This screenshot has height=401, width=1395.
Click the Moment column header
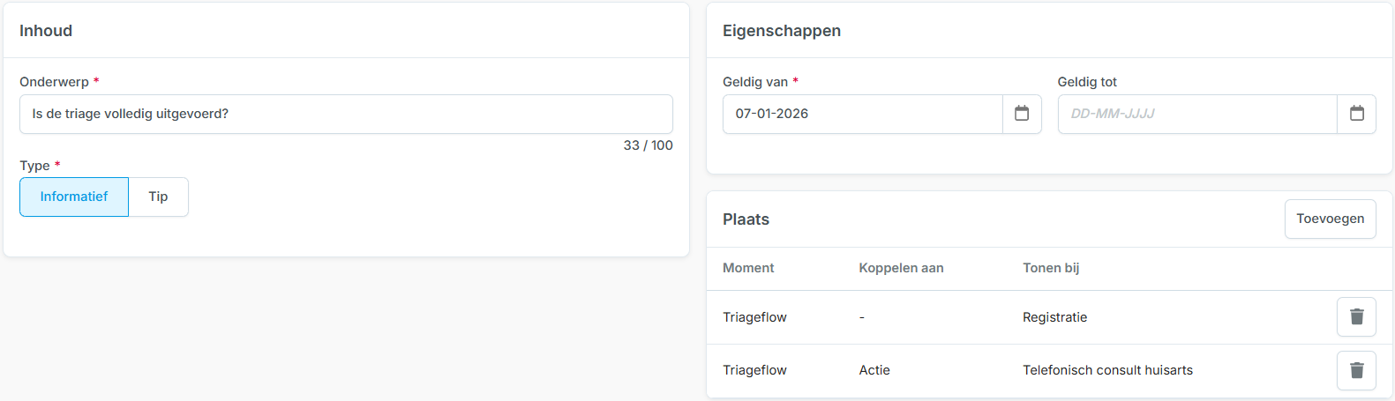(x=748, y=268)
